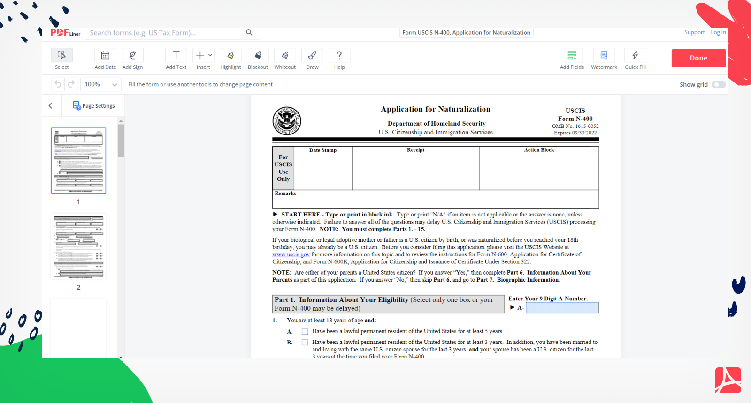
Task: Click the Quick Fill lightning icon
Action: (635, 55)
